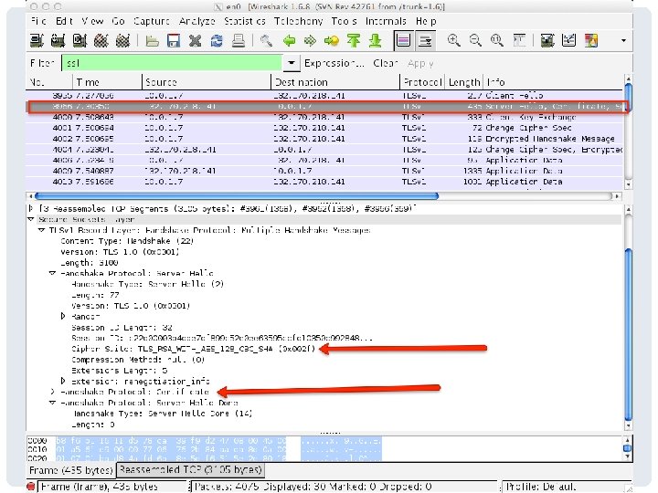Zoom out the main window text
Viewport: 658px width, 493px height.
(x=475, y=40)
